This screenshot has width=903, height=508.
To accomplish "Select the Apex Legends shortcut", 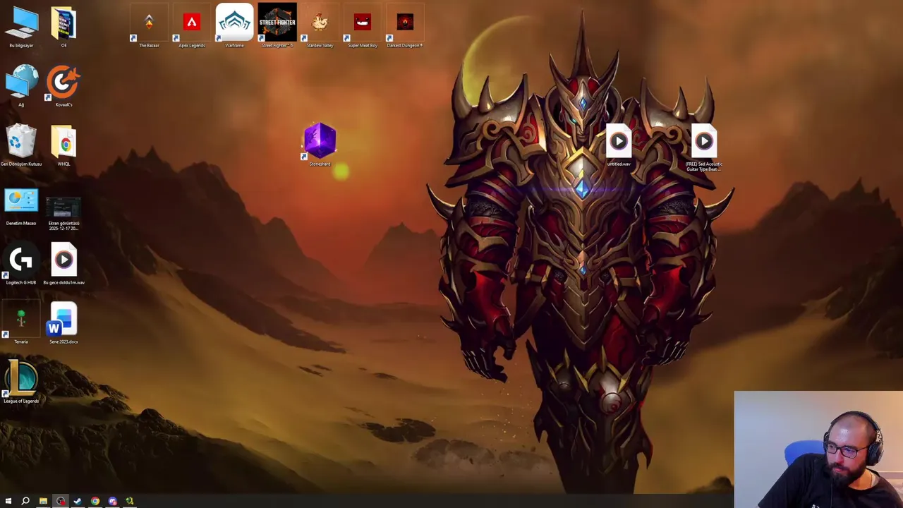I will point(192,27).
